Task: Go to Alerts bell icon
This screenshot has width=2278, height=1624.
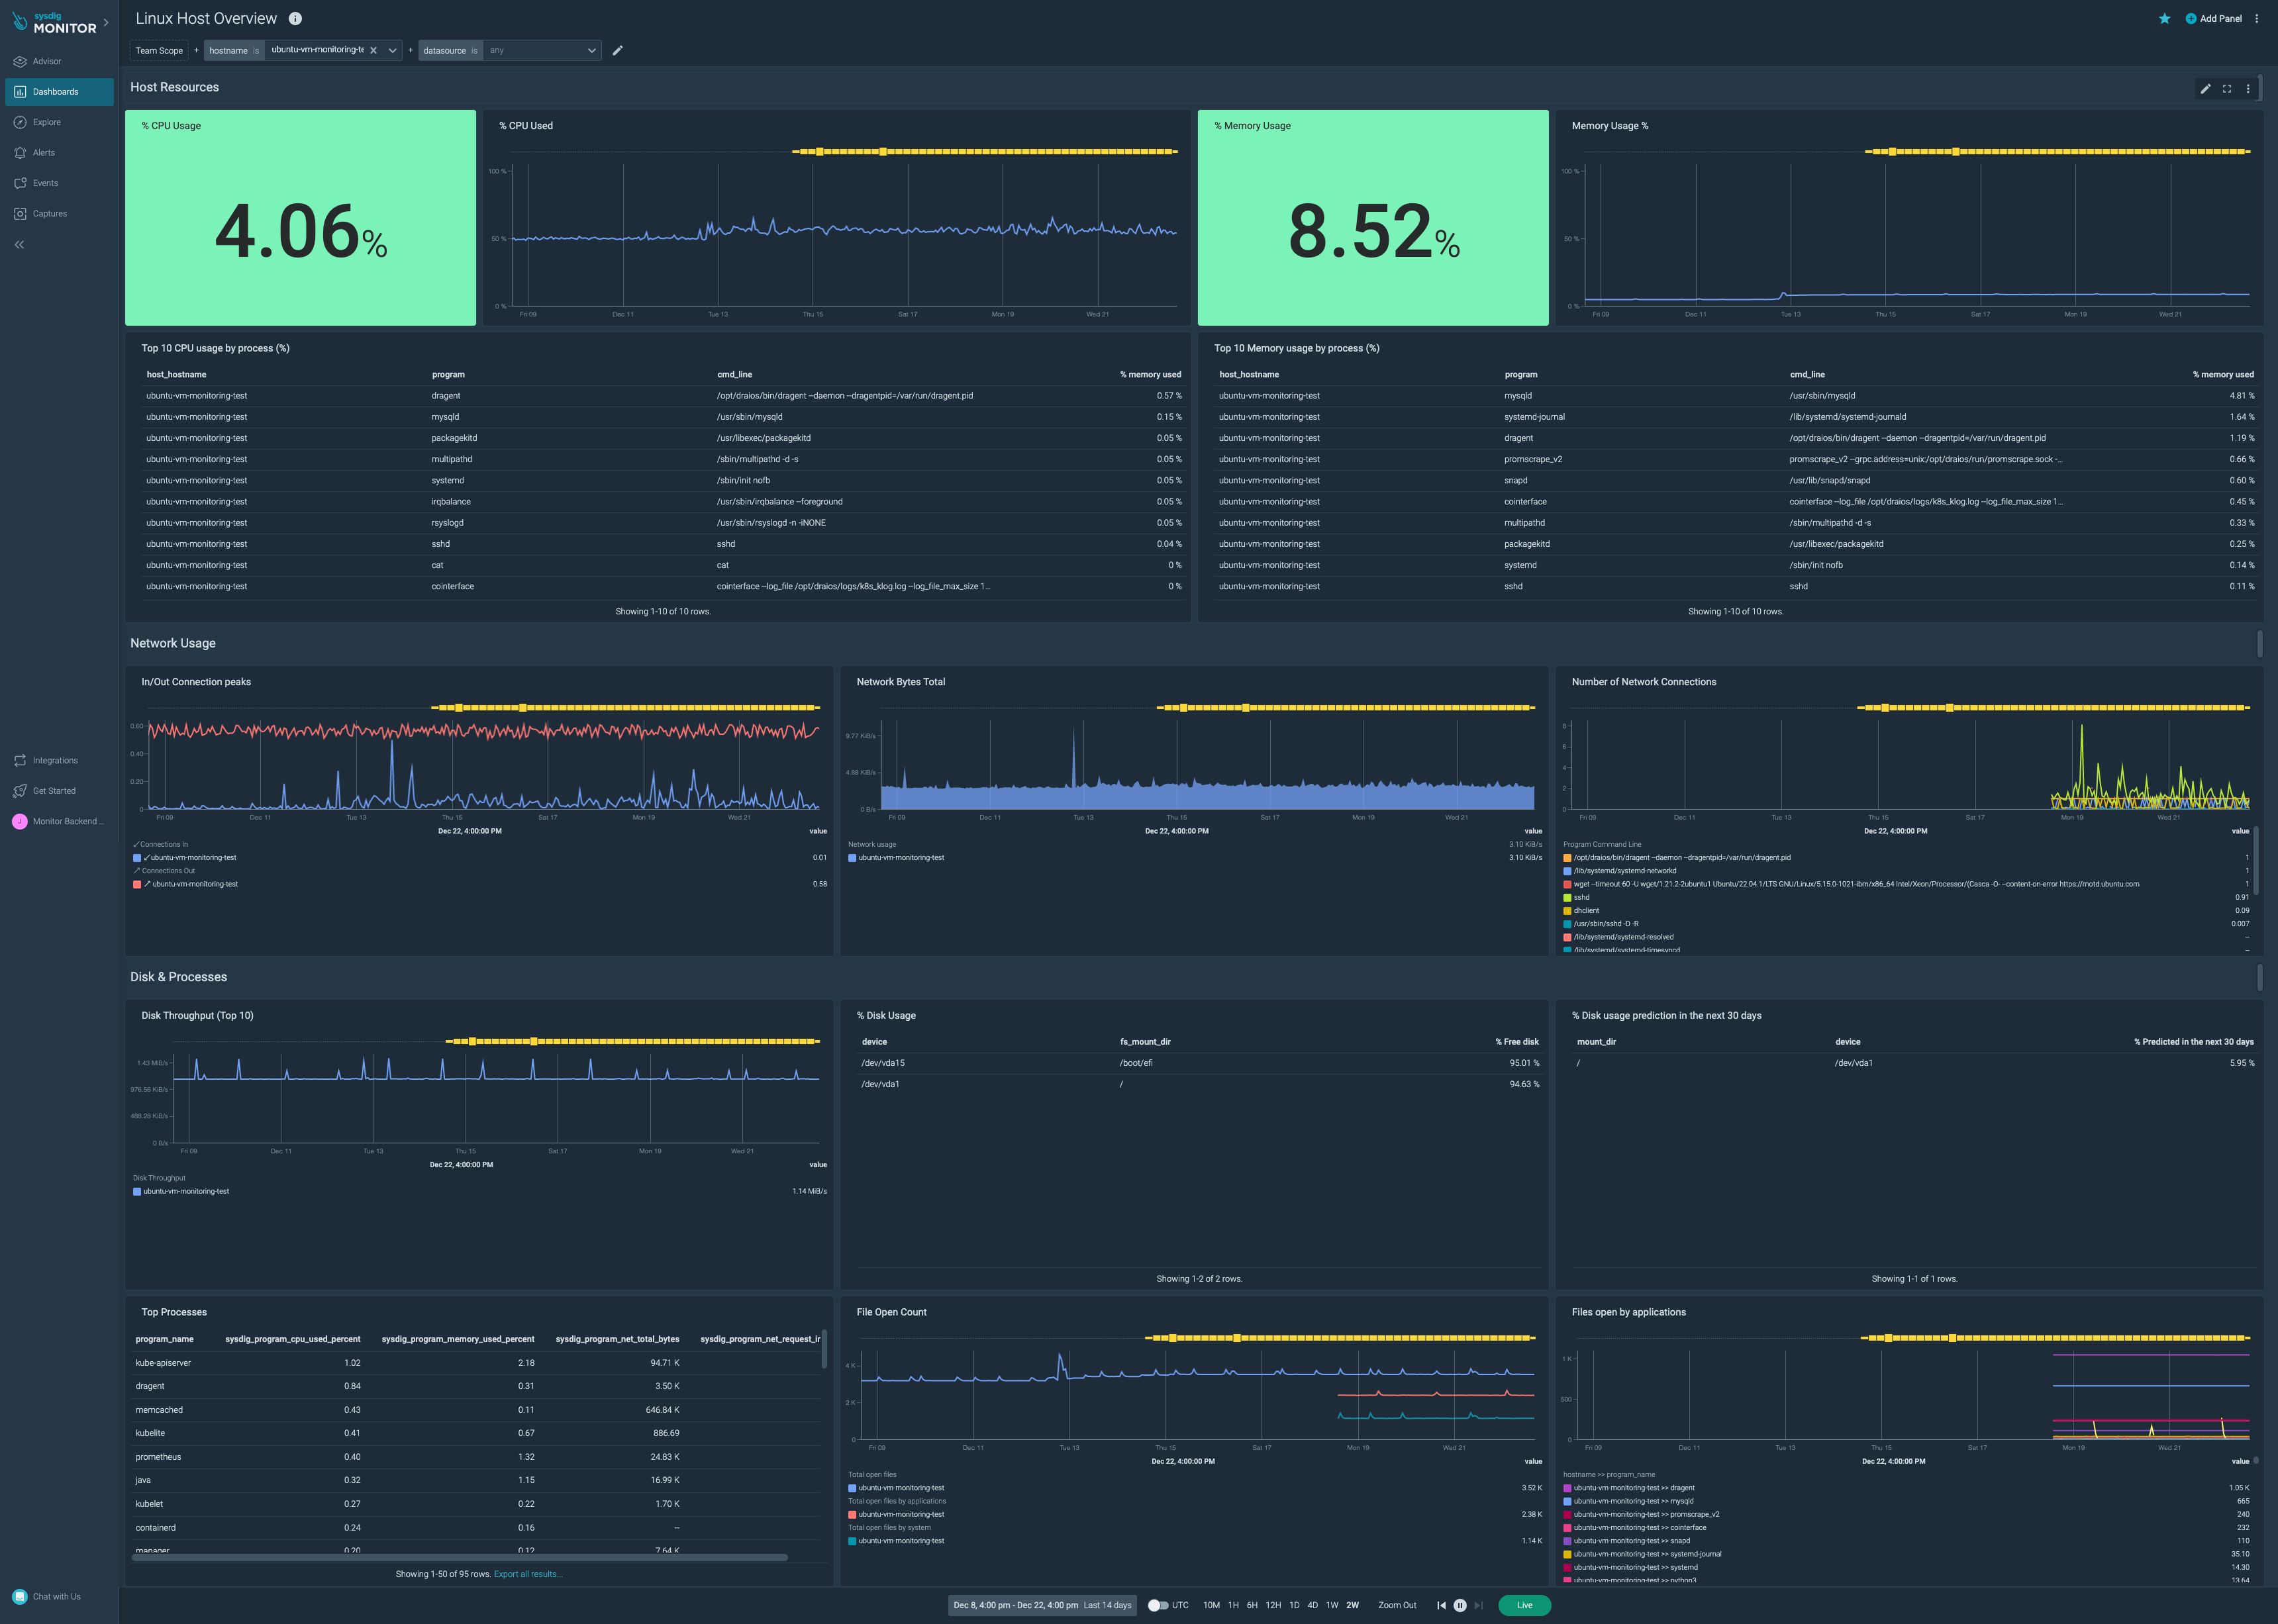Action: (x=20, y=153)
